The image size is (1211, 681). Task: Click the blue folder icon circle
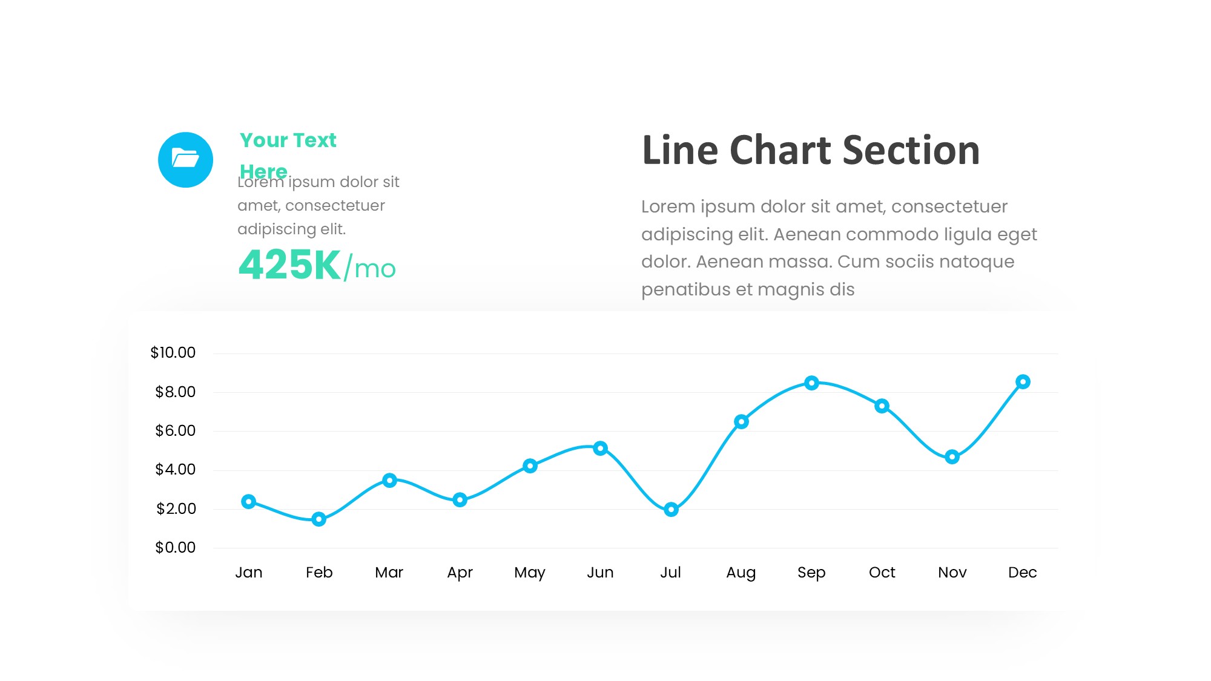pyautogui.click(x=185, y=160)
